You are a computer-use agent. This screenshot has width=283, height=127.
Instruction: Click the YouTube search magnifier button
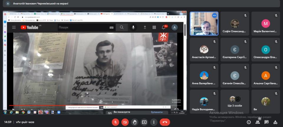pyautogui.click(x=122, y=27)
